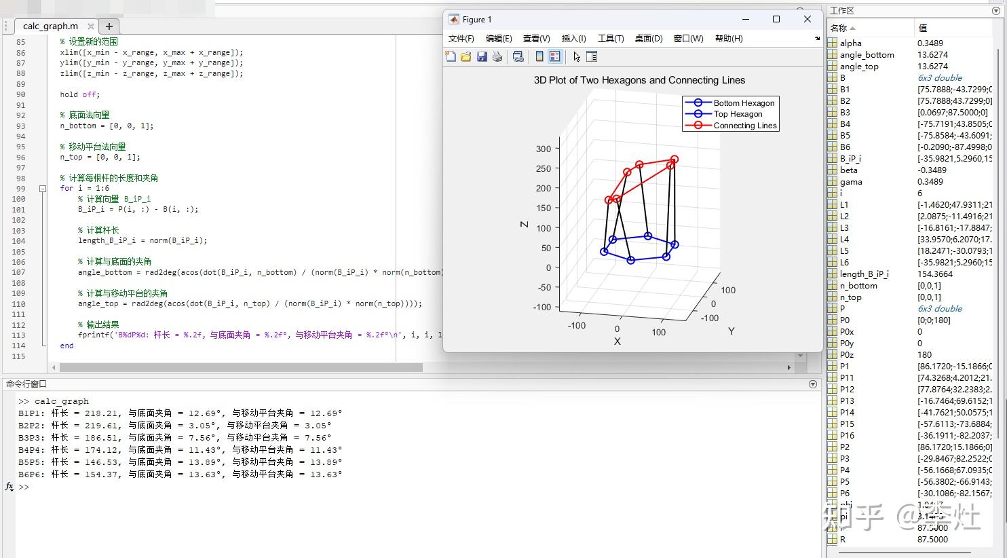Viewport: 1007px width, 558px height.
Task: Maximize the Figure 1 window
Action: click(776, 19)
